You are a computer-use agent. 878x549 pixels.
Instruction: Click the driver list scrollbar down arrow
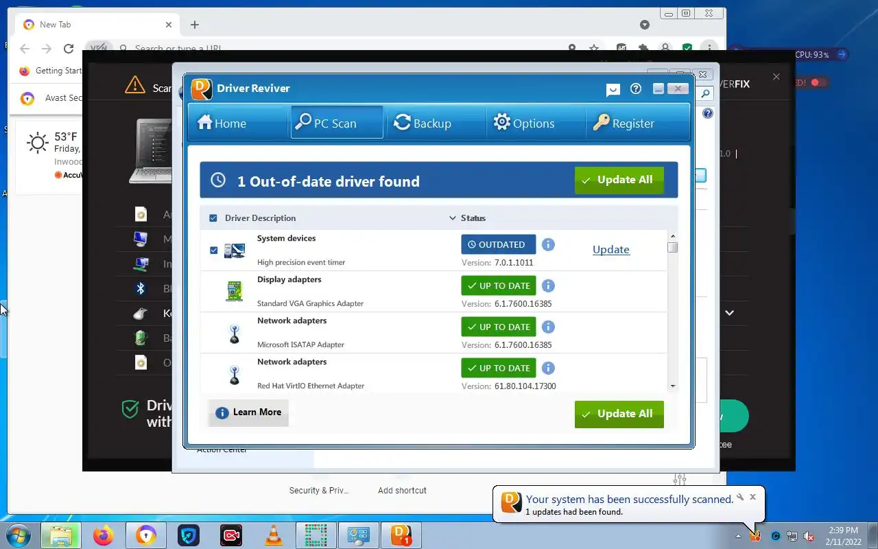coord(672,386)
